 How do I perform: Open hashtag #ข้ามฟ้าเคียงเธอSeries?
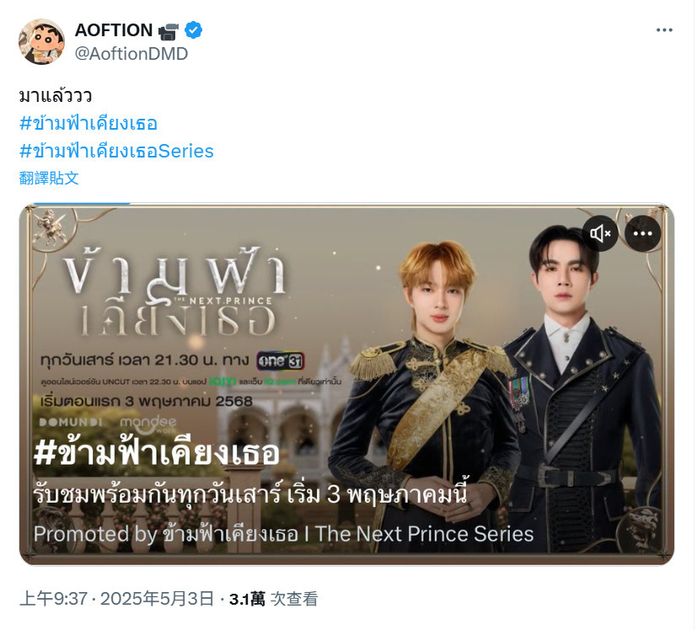pos(116,151)
